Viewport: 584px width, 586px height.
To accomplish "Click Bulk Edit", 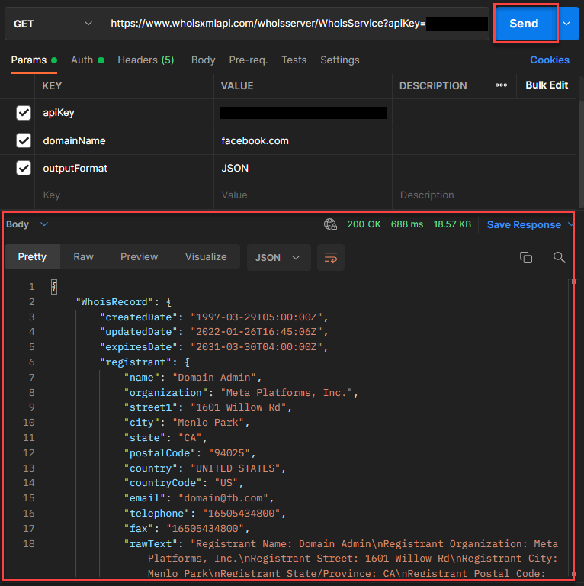I will point(547,85).
